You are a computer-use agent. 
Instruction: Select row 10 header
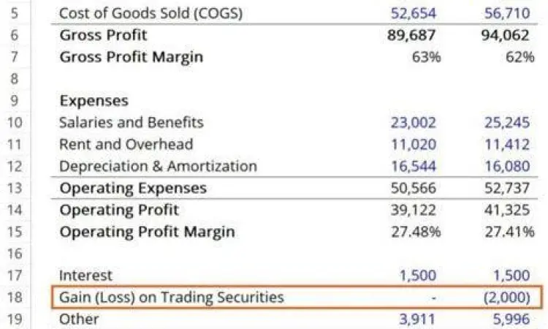point(14,122)
